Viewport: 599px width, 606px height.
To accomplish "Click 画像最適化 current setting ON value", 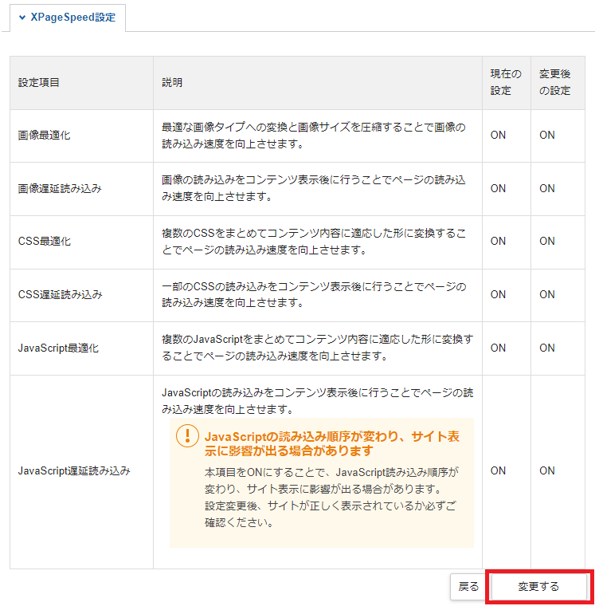I will click(498, 135).
